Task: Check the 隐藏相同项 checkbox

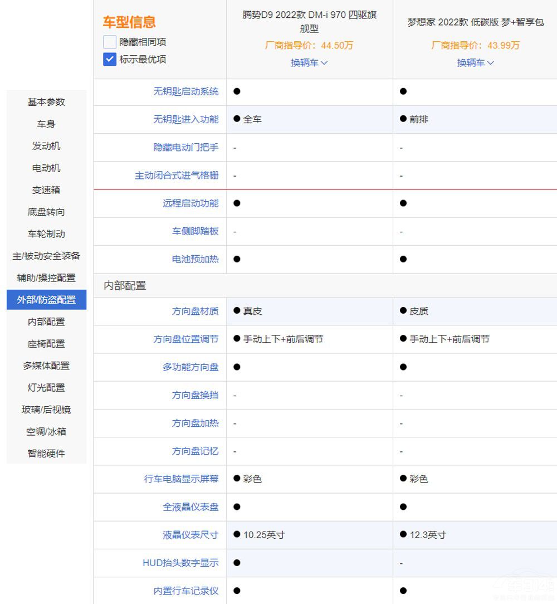Action: coord(110,42)
